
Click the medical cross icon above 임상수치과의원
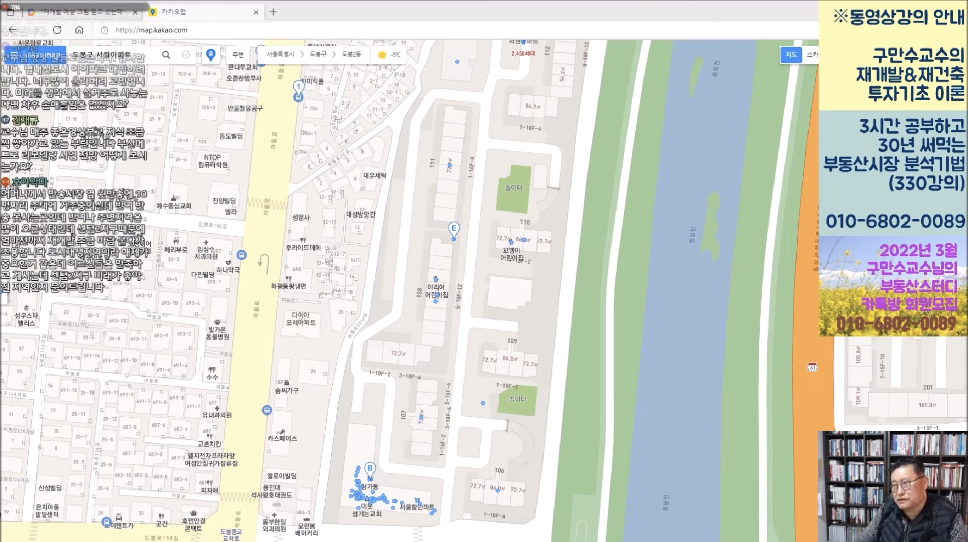(206, 242)
